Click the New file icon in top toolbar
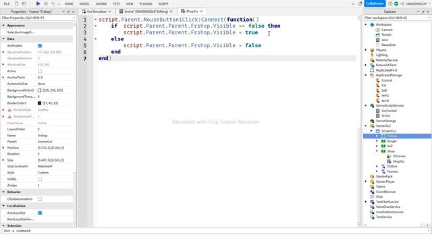Screen dimensions: 432x243 click(x=16, y=3)
